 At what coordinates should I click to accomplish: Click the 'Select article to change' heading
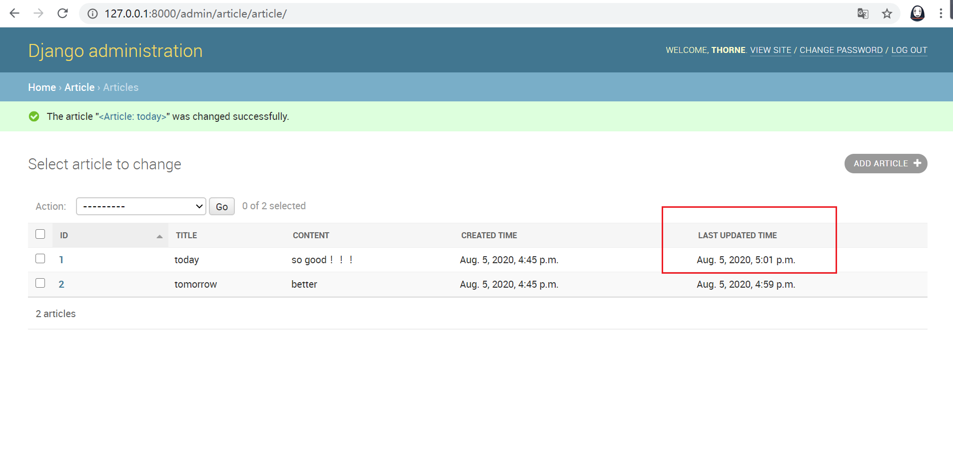(104, 164)
